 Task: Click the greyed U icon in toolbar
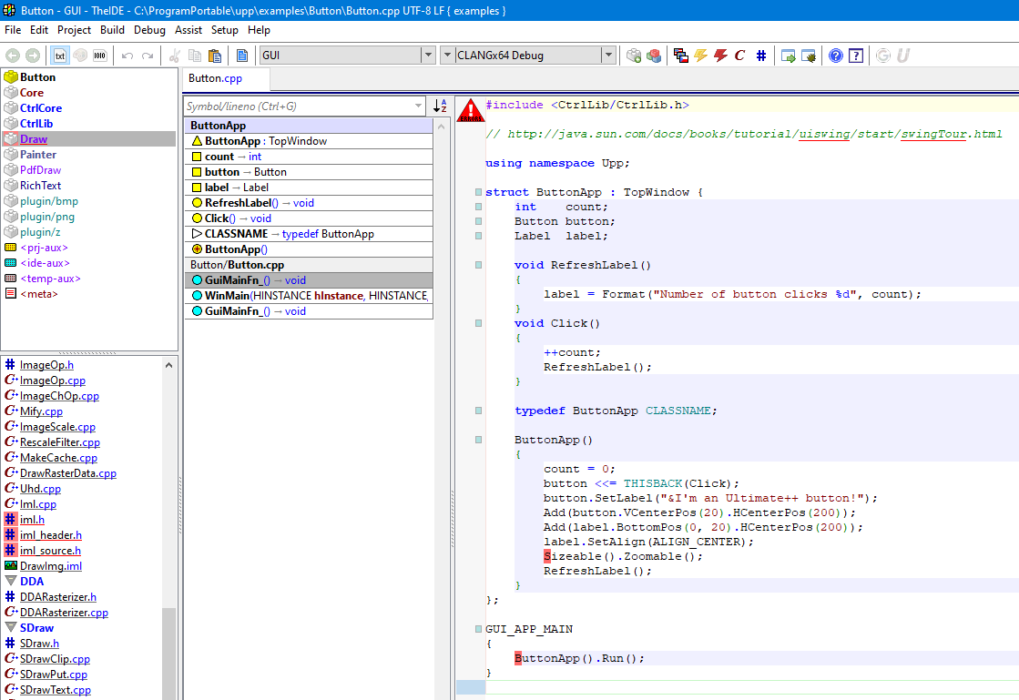[902, 56]
